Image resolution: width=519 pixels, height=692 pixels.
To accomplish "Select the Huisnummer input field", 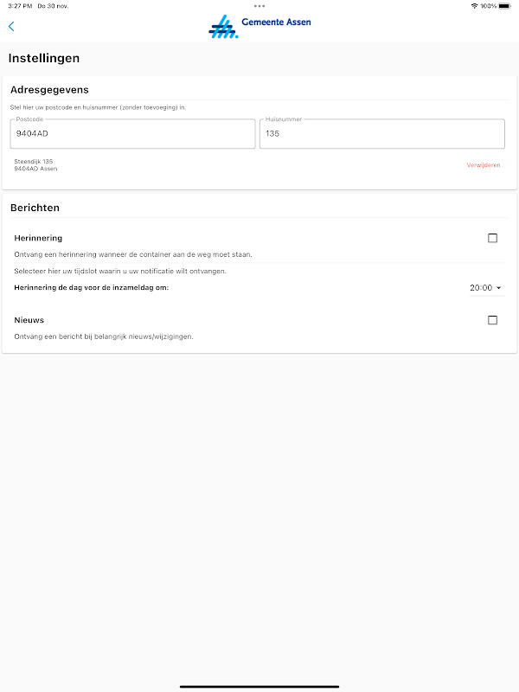I will pos(381,134).
